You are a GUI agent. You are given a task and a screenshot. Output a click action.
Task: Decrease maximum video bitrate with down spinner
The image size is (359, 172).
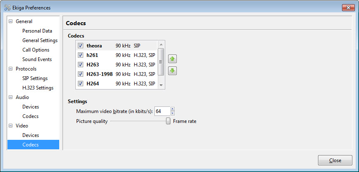(173, 113)
